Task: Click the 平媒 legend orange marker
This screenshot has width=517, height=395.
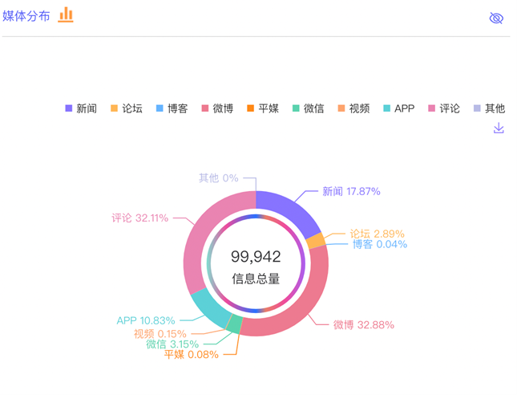Action: [x=251, y=108]
